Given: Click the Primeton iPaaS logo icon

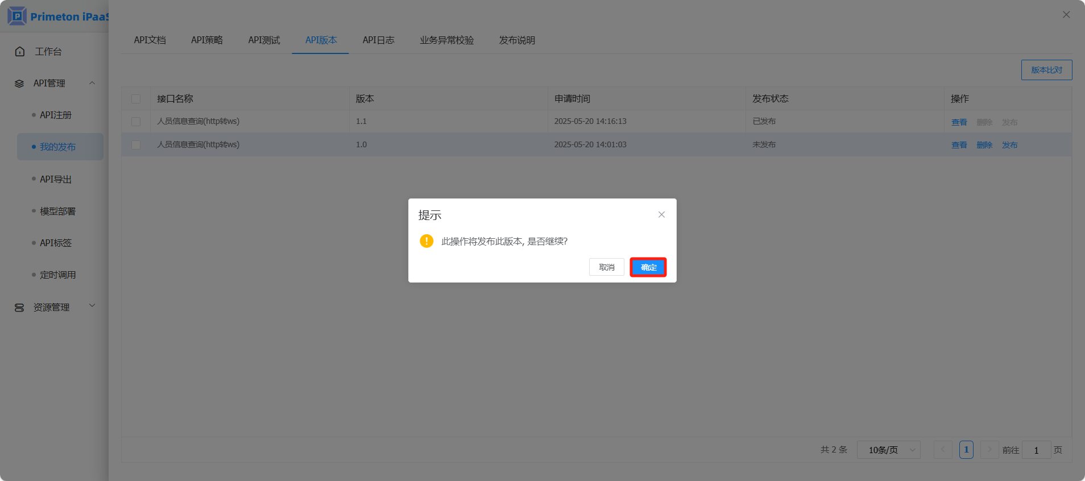Looking at the screenshot, I should click(x=17, y=16).
